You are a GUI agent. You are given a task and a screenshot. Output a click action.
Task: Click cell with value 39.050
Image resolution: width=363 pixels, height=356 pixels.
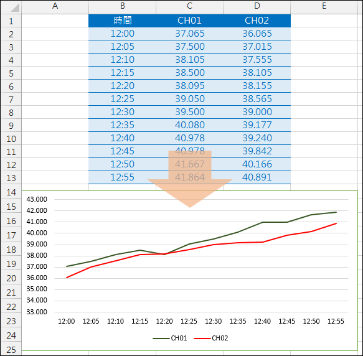click(x=190, y=99)
